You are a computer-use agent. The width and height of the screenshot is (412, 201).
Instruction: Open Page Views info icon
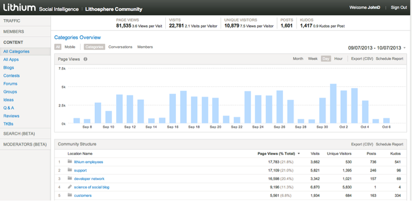(85, 59)
